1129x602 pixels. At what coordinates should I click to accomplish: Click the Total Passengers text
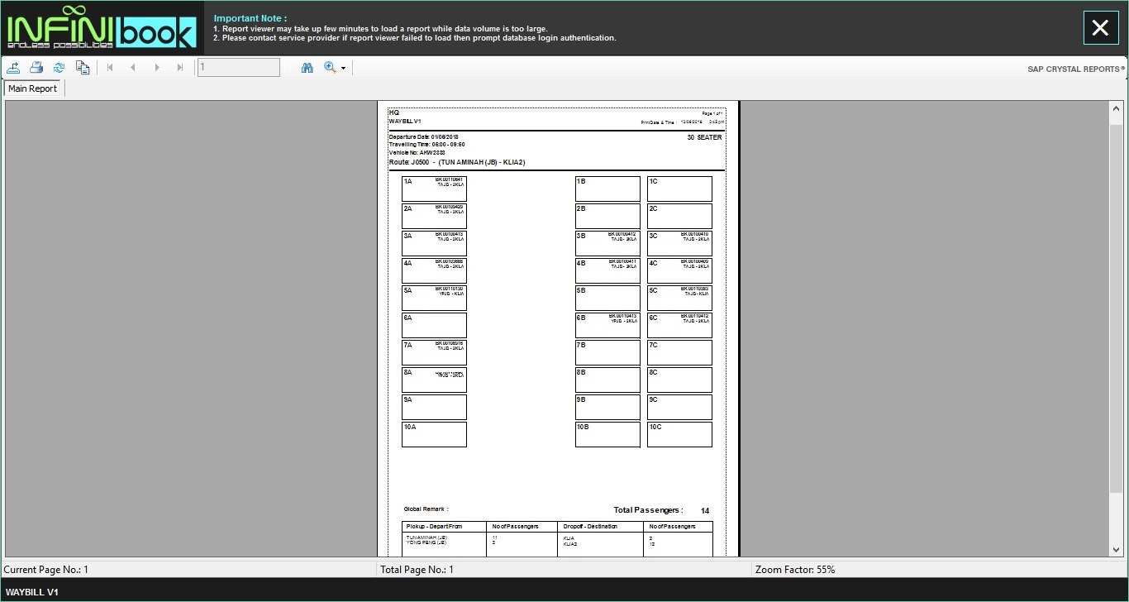pos(648,510)
